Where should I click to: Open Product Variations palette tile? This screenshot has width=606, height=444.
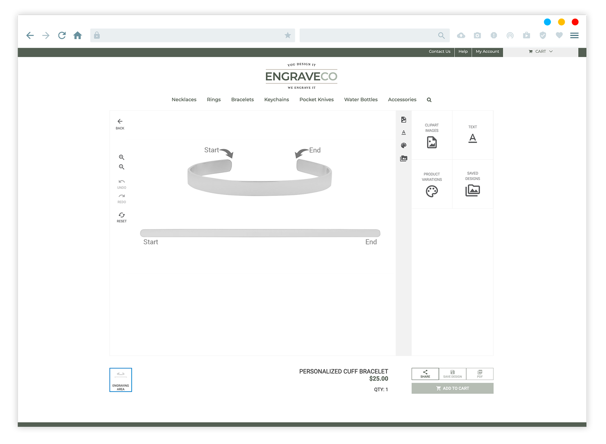click(431, 185)
